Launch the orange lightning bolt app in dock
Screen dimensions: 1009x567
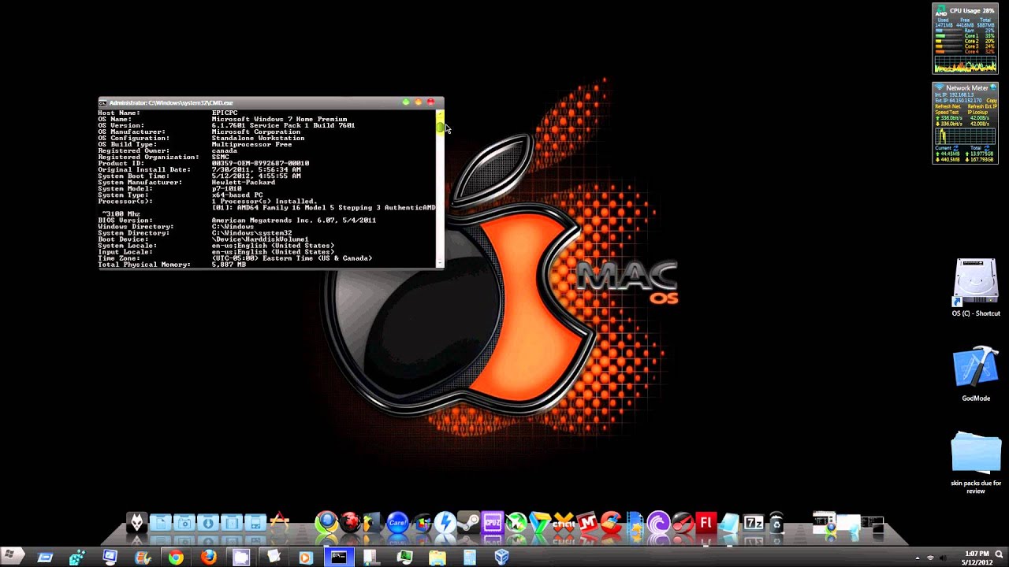[x=444, y=522]
